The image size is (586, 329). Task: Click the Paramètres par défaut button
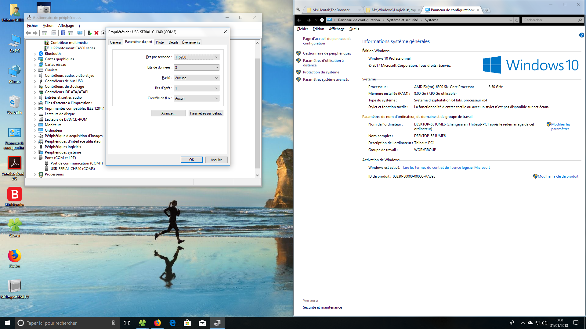tap(206, 113)
